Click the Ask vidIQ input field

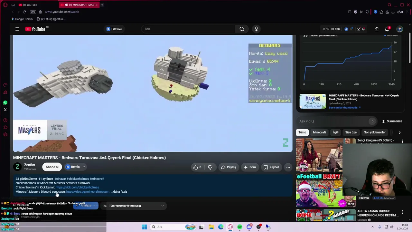click(x=337, y=121)
